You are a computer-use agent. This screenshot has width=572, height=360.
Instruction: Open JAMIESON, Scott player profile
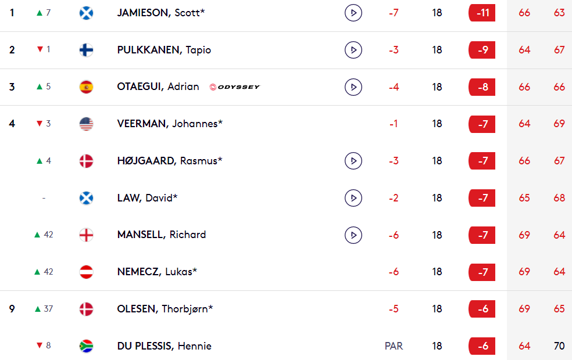point(161,13)
